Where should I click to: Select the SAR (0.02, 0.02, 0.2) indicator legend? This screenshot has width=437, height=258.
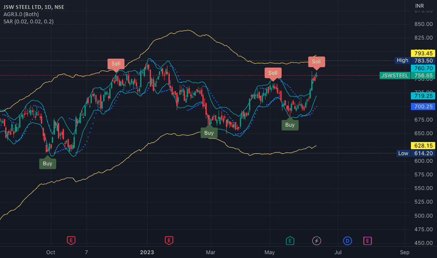click(x=29, y=22)
